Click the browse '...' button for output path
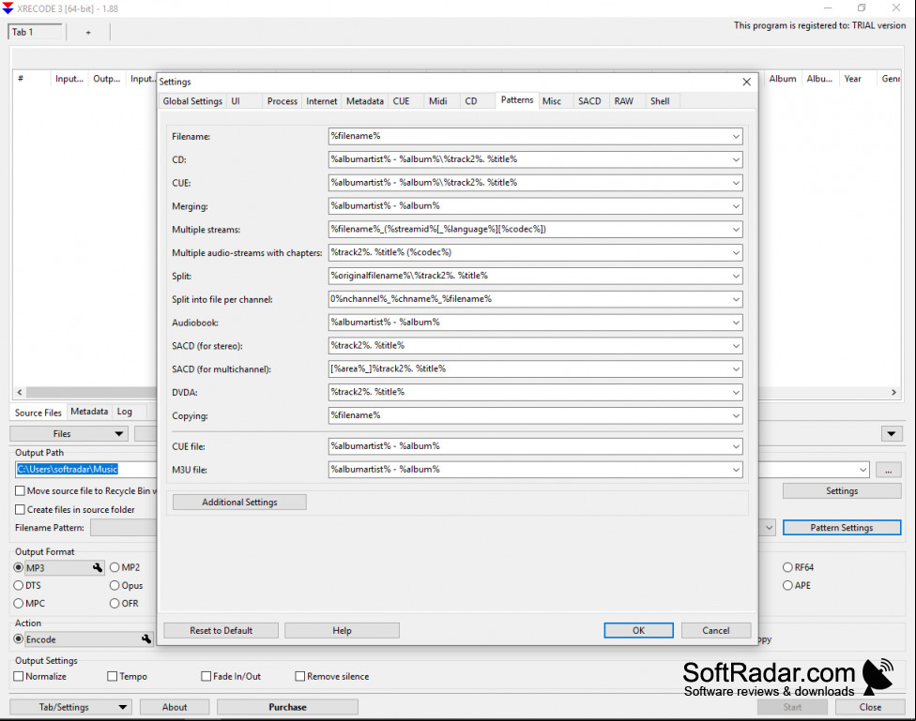 (x=888, y=470)
